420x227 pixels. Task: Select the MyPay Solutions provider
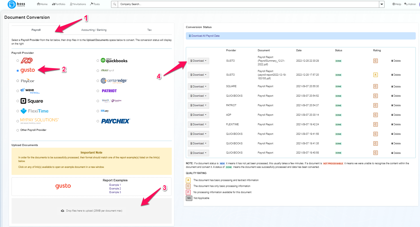pos(18,121)
